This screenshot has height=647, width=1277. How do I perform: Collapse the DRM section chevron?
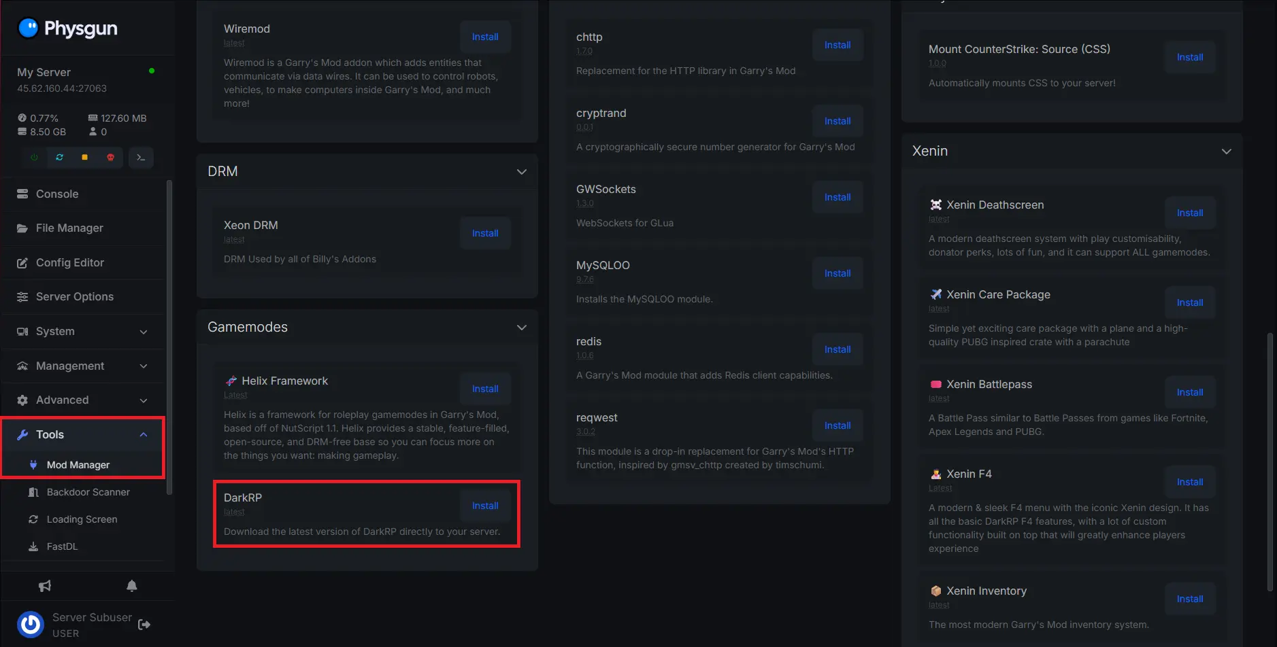coord(522,172)
